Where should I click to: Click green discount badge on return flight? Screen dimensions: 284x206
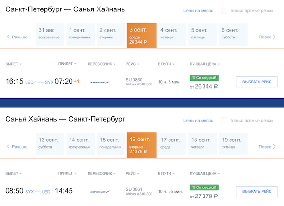click(204, 187)
